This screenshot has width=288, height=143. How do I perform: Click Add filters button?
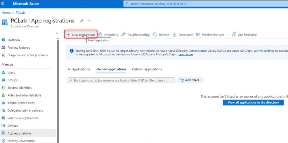click(x=190, y=80)
